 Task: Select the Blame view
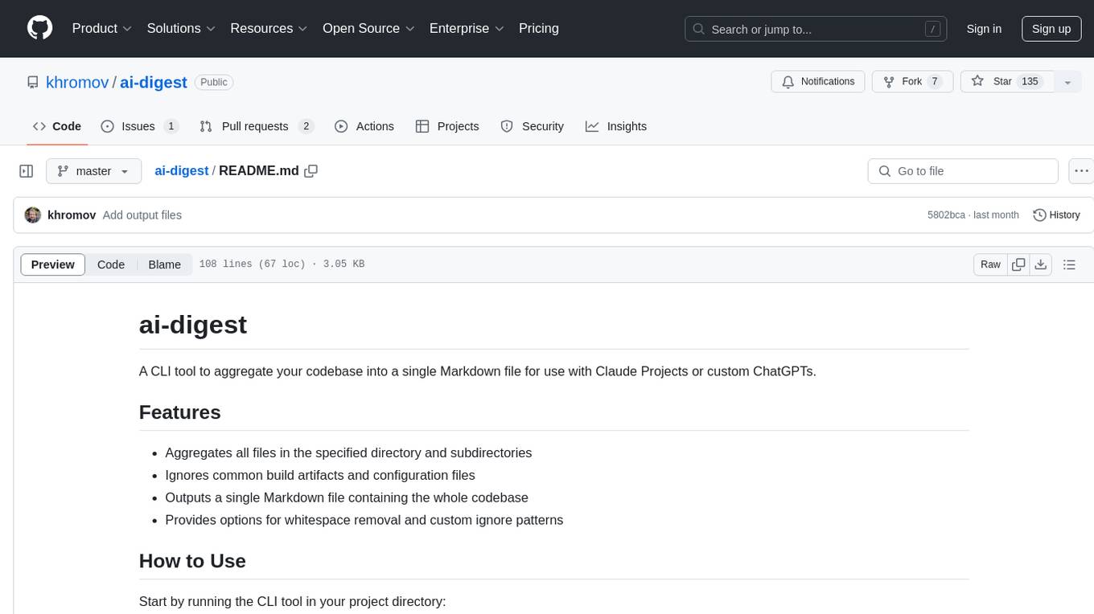click(164, 264)
